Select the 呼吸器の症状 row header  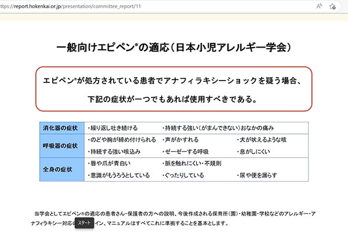click(60, 145)
